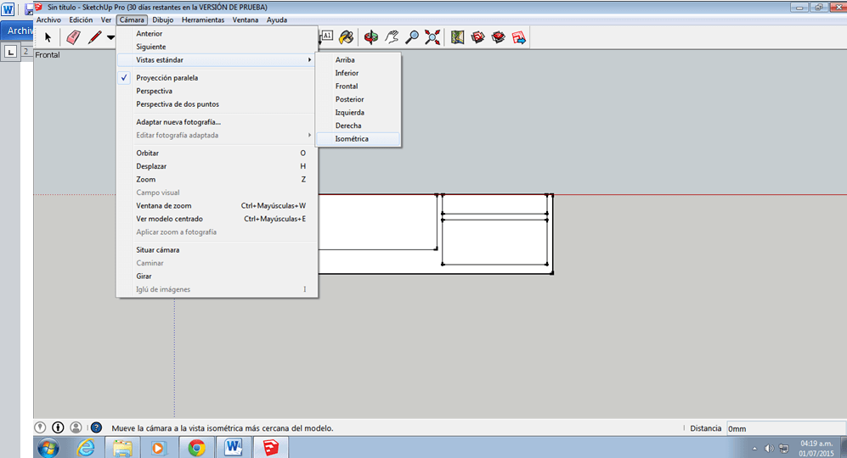Switch to Word via taskbar icon

[x=234, y=447]
